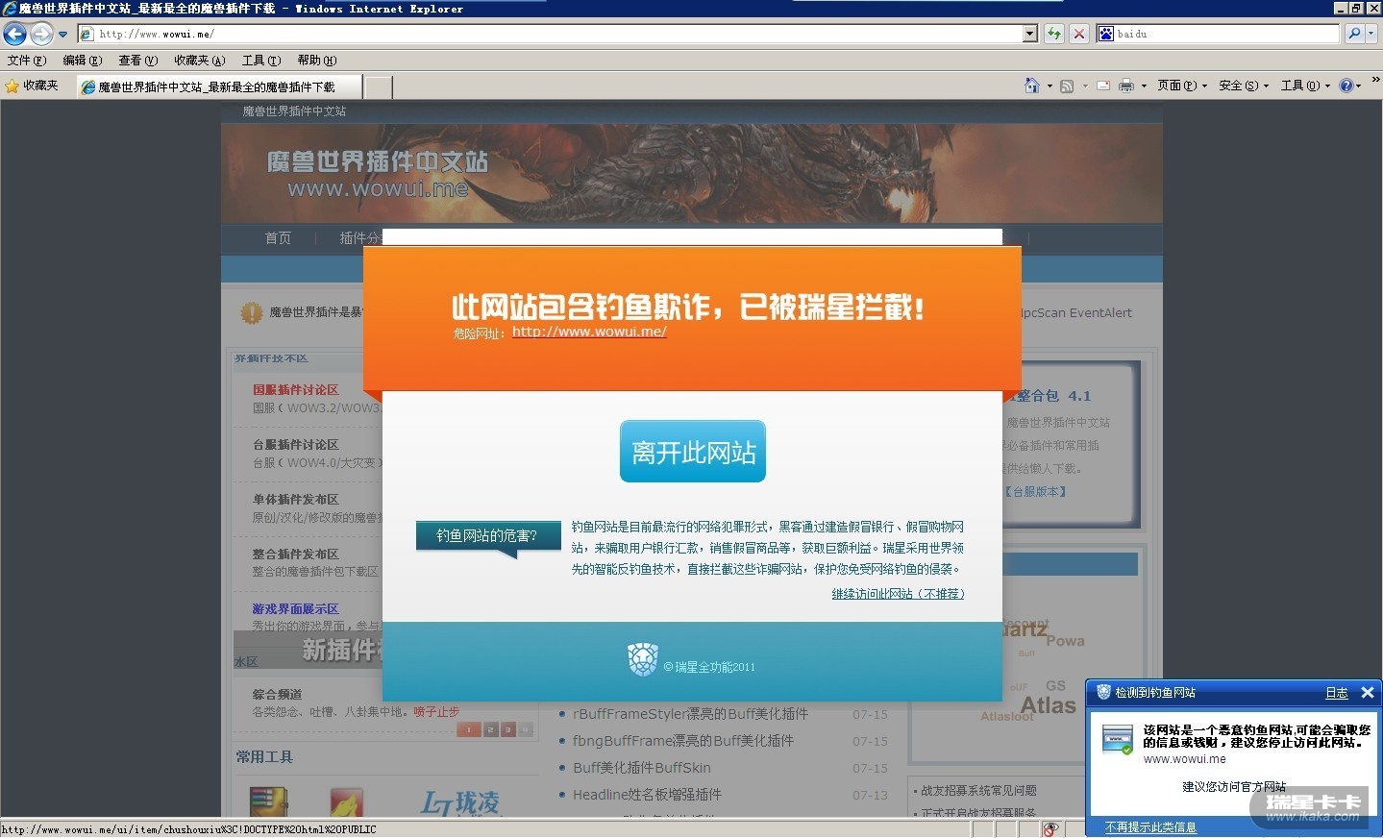Click the website card icon in popup
The image size is (1383, 838).
[x=1118, y=740]
